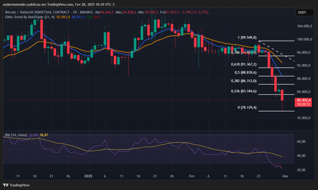Screen dimensions: 318x190
Task: Select the purple RSI value 22,29
Action: [x=33, y=135]
